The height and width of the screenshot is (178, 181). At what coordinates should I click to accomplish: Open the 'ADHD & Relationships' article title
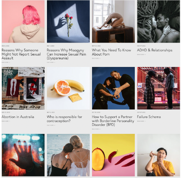coord(155,50)
